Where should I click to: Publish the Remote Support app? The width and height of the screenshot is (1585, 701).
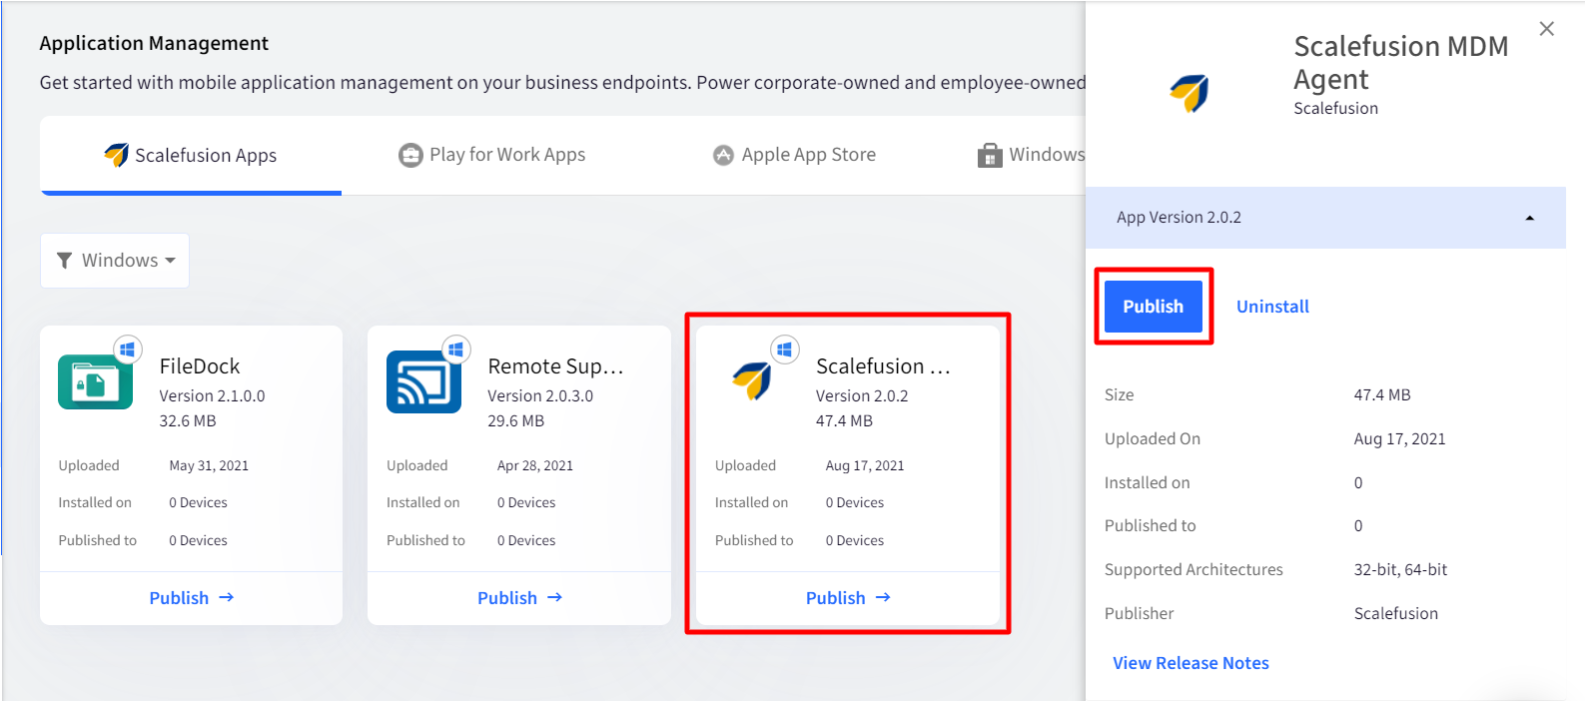pyautogui.click(x=519, y=598)
